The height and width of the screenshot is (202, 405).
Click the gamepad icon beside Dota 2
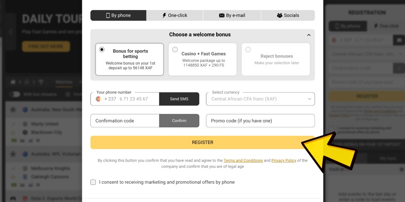13,198
